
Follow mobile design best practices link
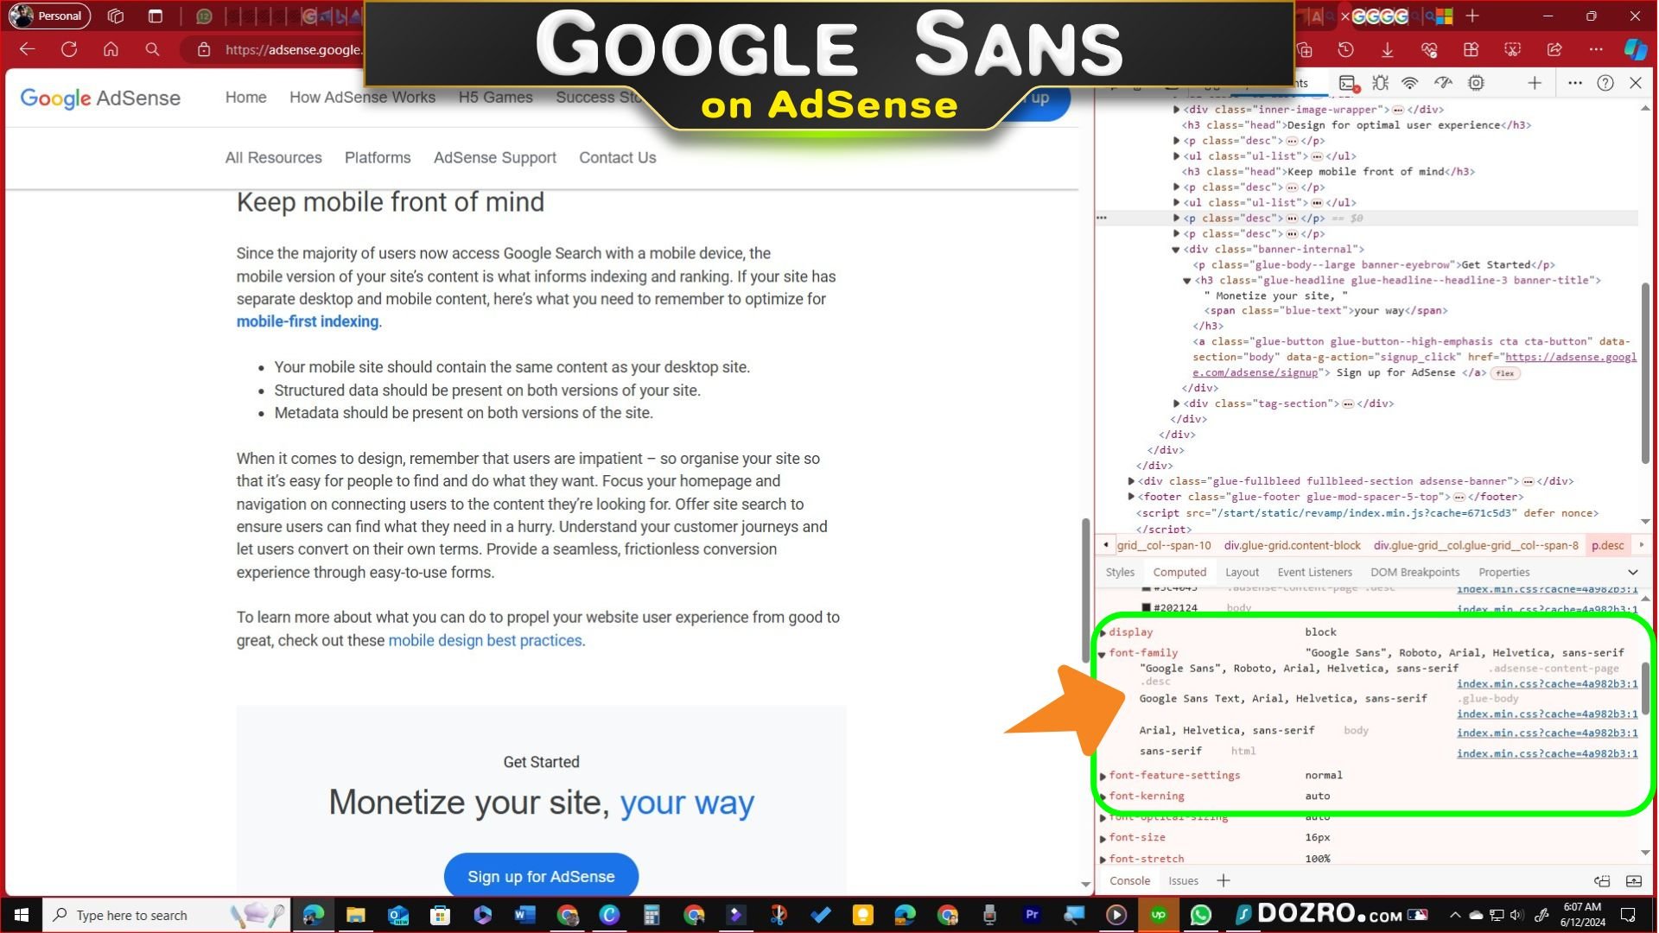(x=485, y=640)
